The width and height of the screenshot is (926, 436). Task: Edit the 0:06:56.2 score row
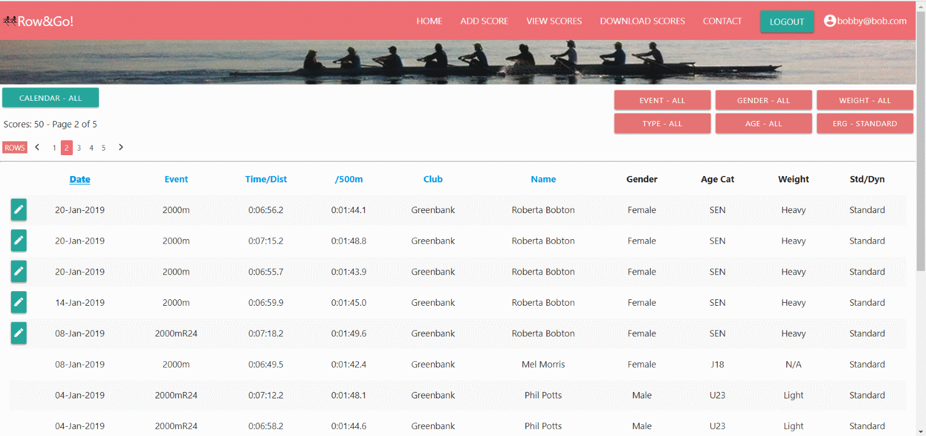19,210
